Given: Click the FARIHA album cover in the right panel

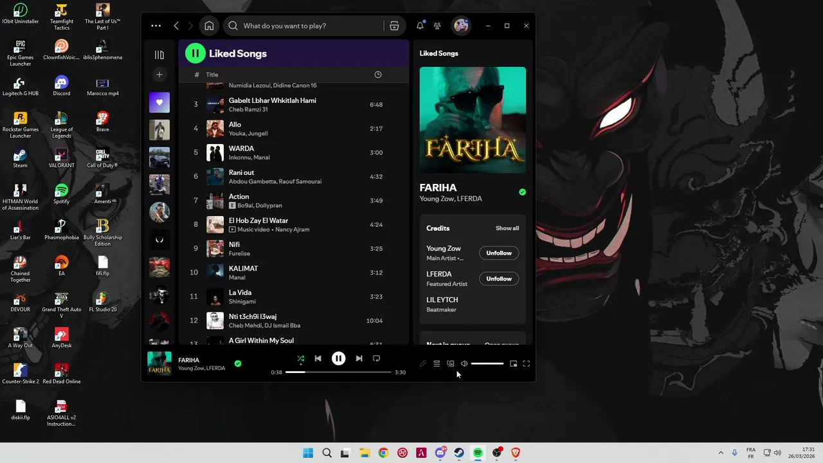Looking at the screenshot, I should click(473, 120).
